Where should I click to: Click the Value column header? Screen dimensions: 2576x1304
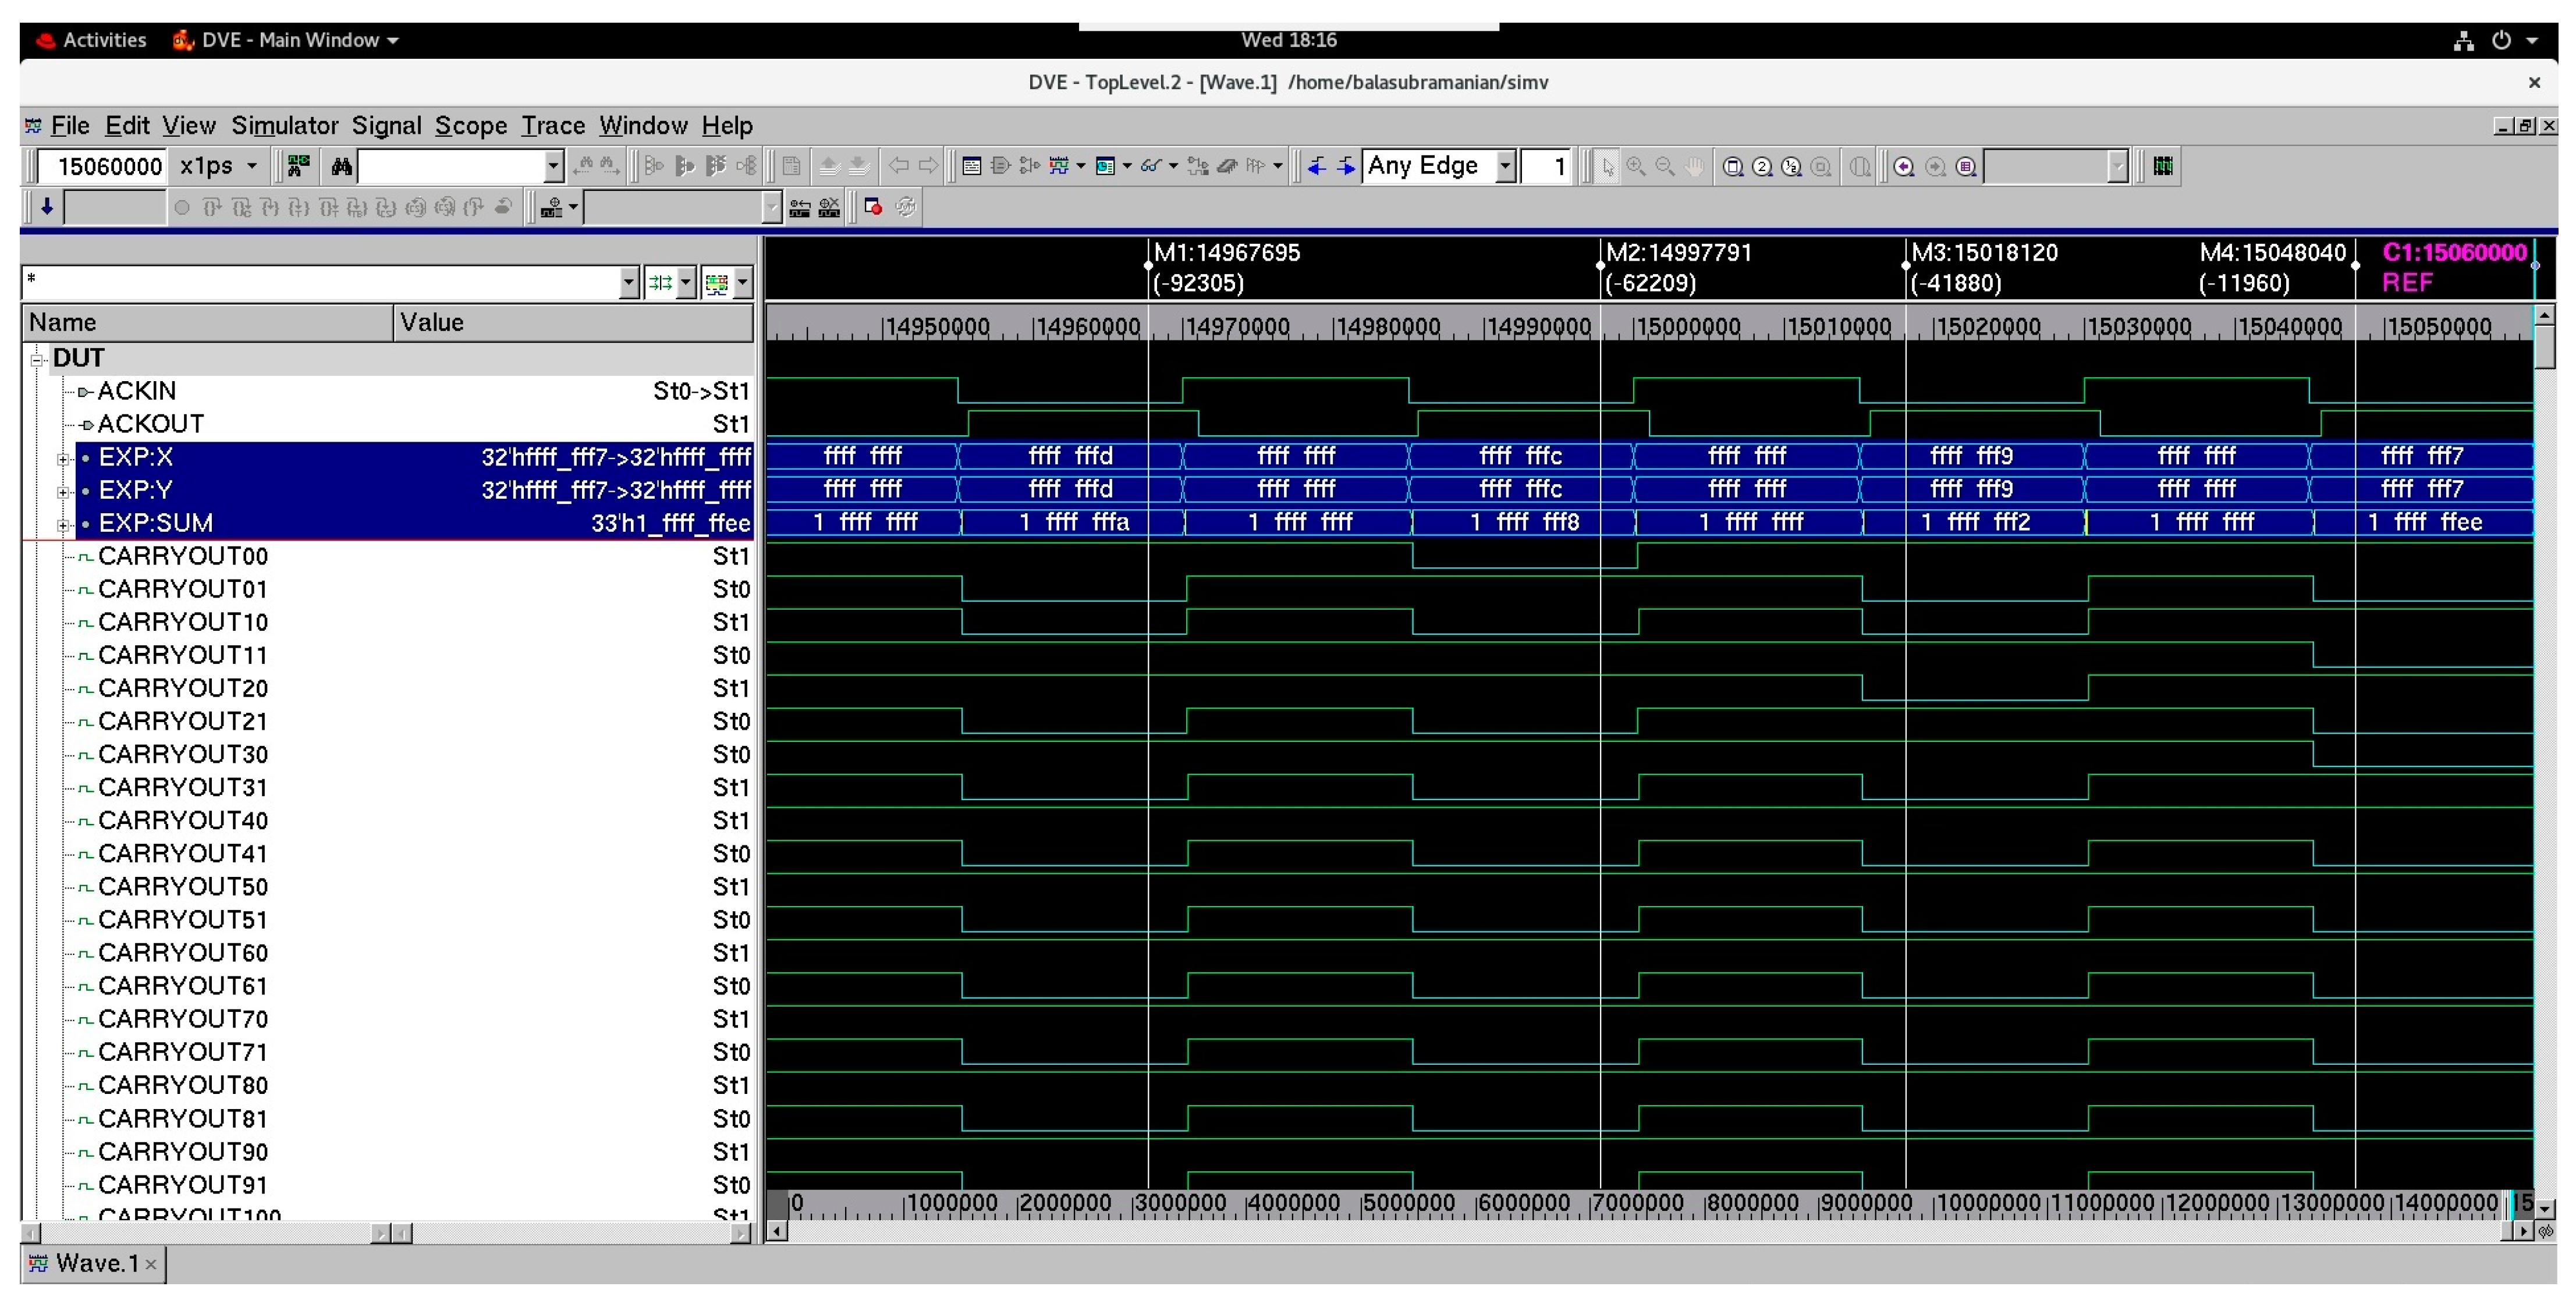(574, 323)
